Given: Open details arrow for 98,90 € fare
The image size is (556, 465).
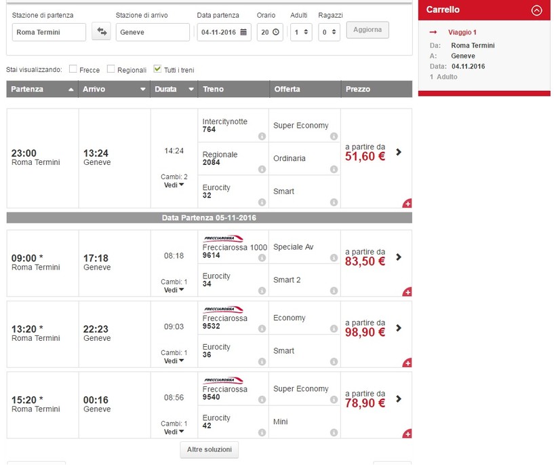Looking at the screenshot, I should (x=399, y=328).
